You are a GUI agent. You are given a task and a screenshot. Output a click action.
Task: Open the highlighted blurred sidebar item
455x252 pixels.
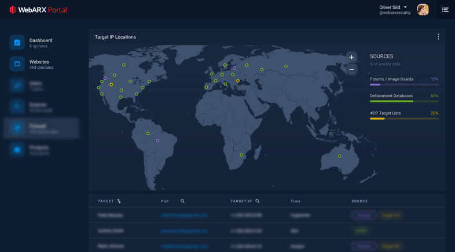(x=41, y=128)
